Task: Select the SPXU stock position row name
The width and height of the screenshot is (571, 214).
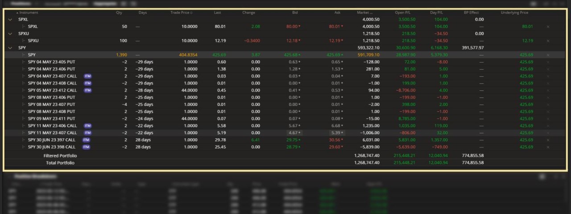Action: pos(33,41)
